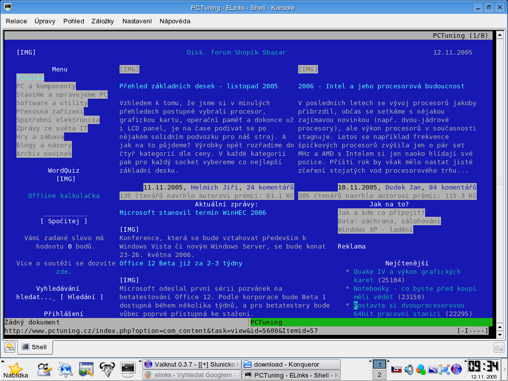Click the display settings tray icon
Screen dimensions: 508x381
tap(433, 369)
